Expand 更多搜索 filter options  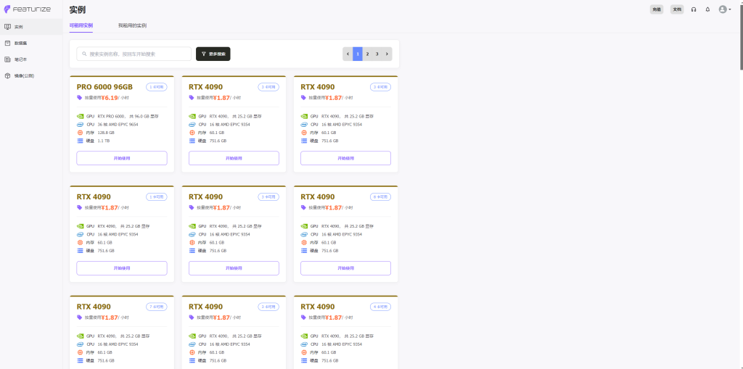pyautogui.click(x=213, y=54)
